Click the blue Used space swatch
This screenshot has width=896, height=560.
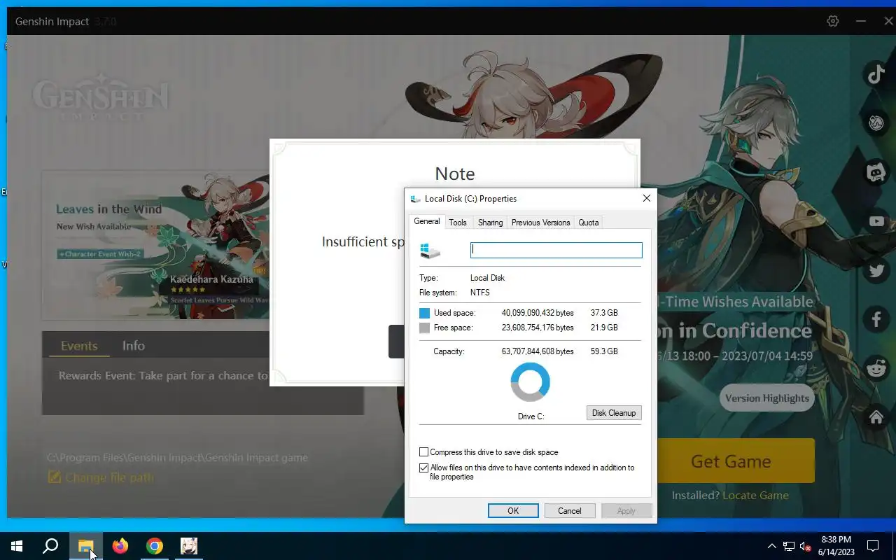tap(424, 313)
